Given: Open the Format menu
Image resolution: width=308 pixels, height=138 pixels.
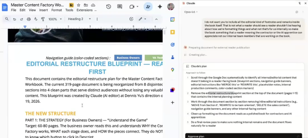Looking at the screenshot, I should click(57, 10).
